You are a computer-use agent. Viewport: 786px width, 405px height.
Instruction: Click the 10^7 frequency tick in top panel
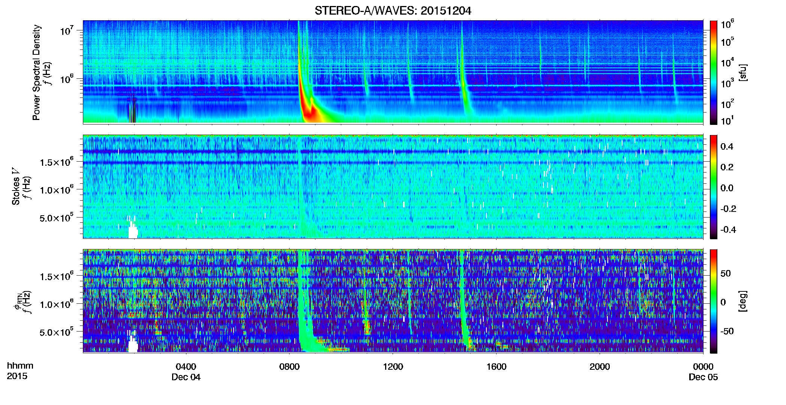[67, 30]
